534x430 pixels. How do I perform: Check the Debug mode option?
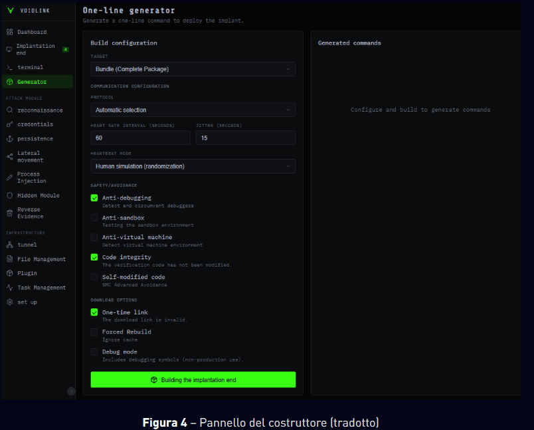[94, 352]
